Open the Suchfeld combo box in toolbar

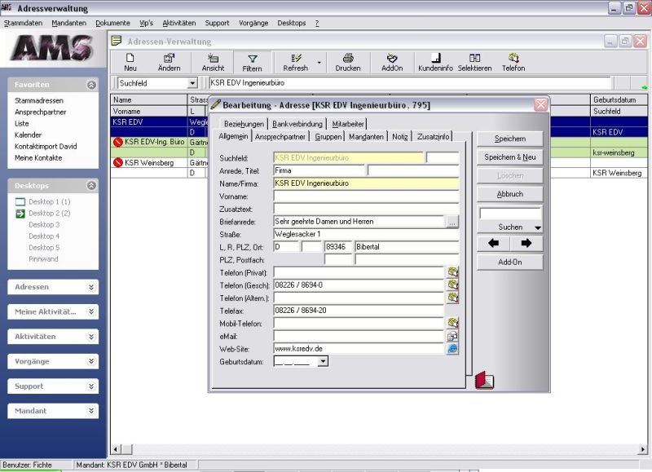click(192, 83)
